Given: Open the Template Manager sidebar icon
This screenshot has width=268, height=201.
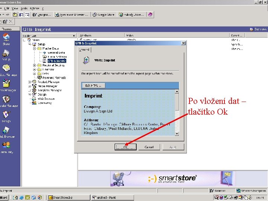Looking at the screenshot, I should 7,101.
